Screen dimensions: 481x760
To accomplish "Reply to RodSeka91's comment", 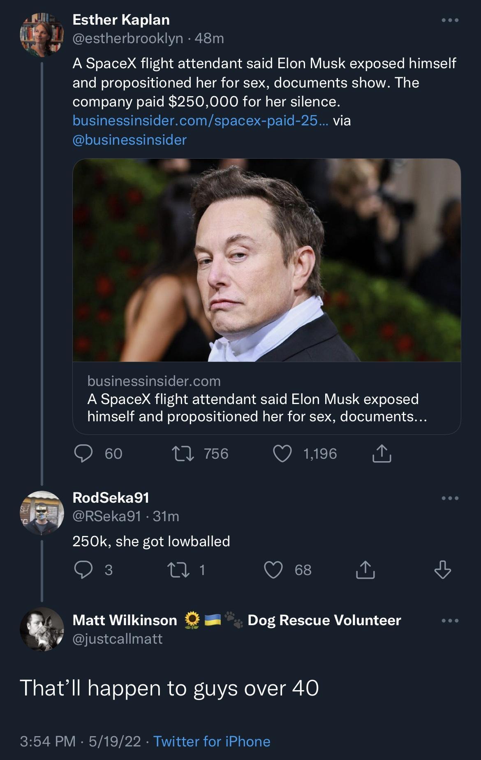I will point(84,570).
